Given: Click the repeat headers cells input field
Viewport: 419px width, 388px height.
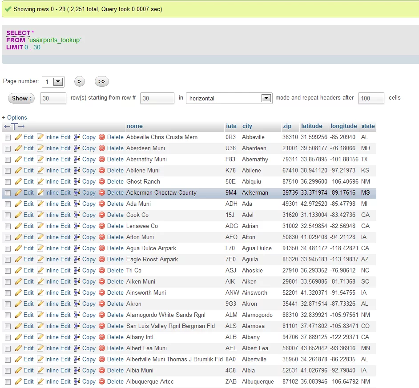Looking at the screenshot, I should 371,98.
